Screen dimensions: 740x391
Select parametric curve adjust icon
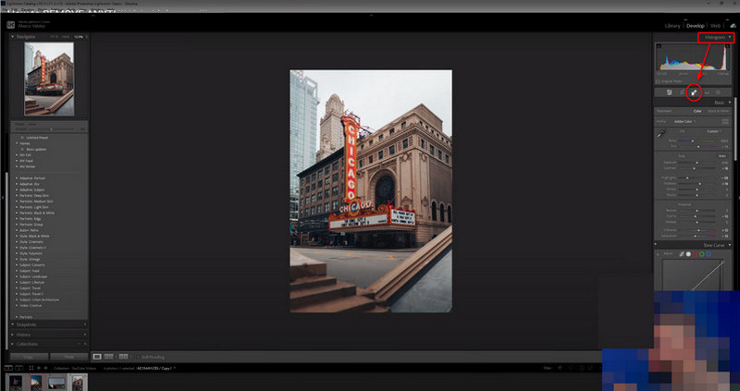[681, 254]
